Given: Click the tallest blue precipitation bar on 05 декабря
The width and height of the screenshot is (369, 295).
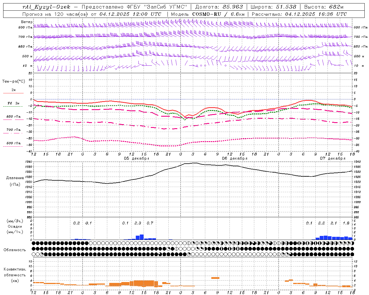Looking at the screenshot, I should [142, 237].
